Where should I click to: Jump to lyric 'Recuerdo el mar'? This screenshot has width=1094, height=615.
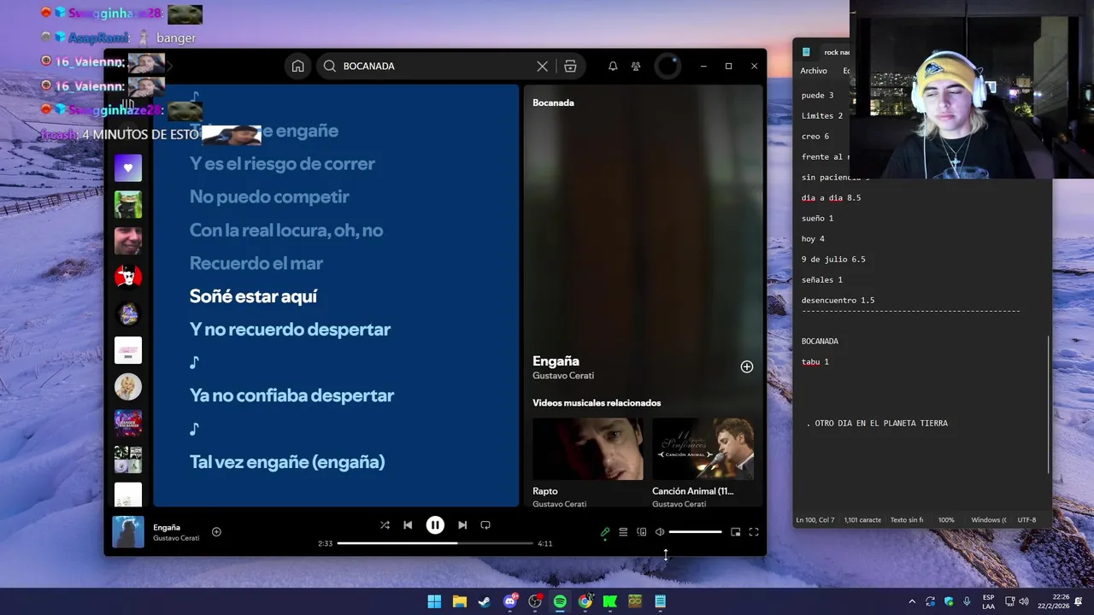[256, 263]
